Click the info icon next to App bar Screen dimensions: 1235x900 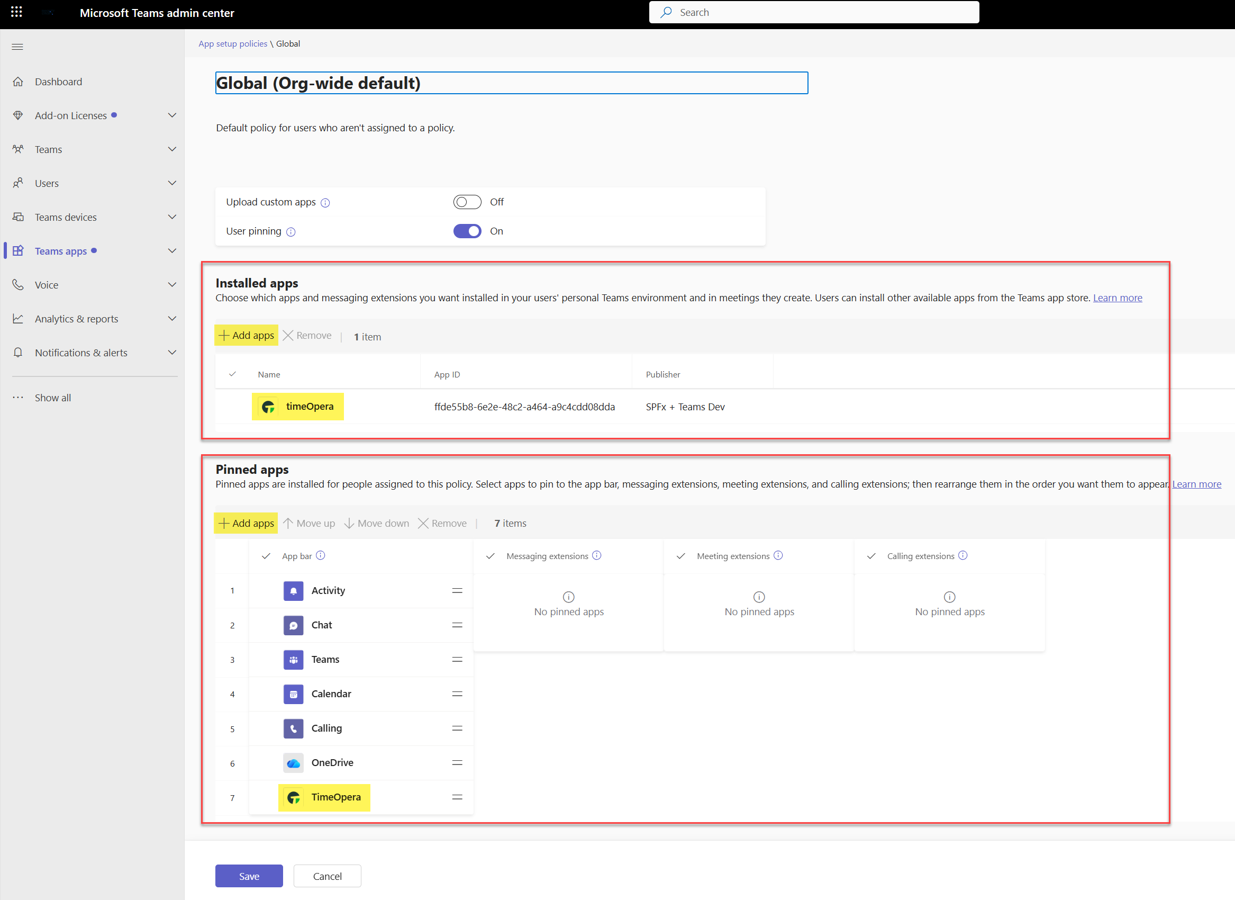pyautogui.click(x=321, y=555)
